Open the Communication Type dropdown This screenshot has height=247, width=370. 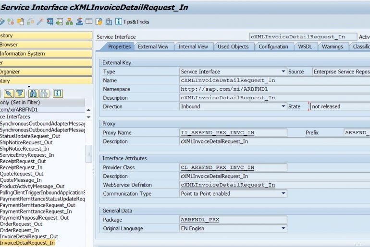pos(284,194)
